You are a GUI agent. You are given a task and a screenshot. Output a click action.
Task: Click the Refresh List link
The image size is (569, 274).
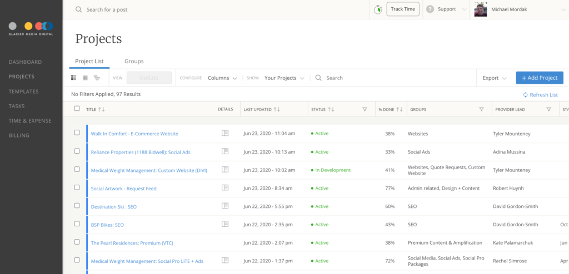(x=540, y=95)
